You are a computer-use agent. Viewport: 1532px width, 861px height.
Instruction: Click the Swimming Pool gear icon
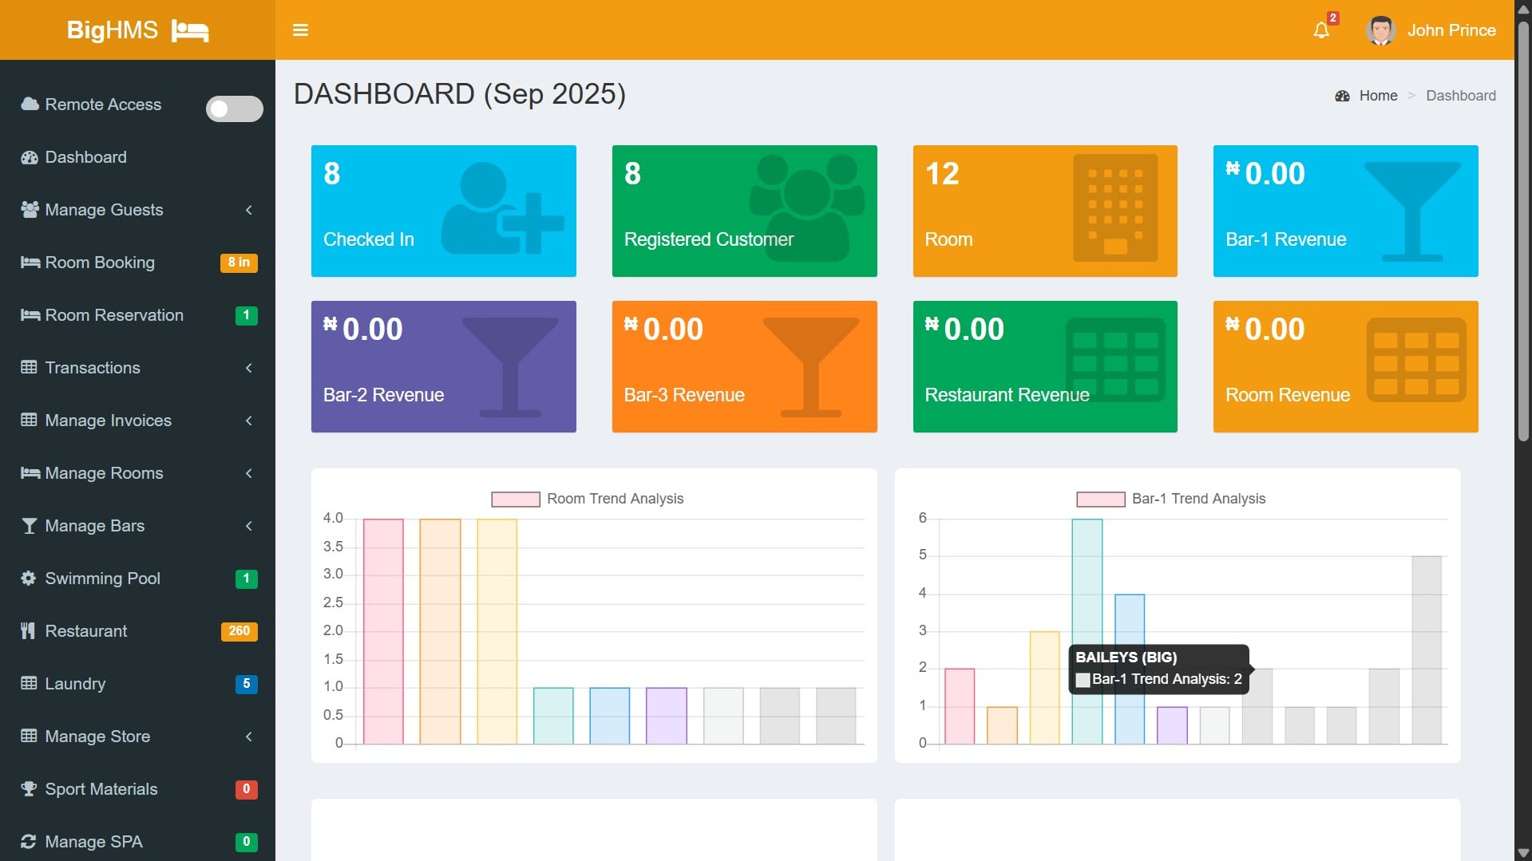click(x=29, y=579)
